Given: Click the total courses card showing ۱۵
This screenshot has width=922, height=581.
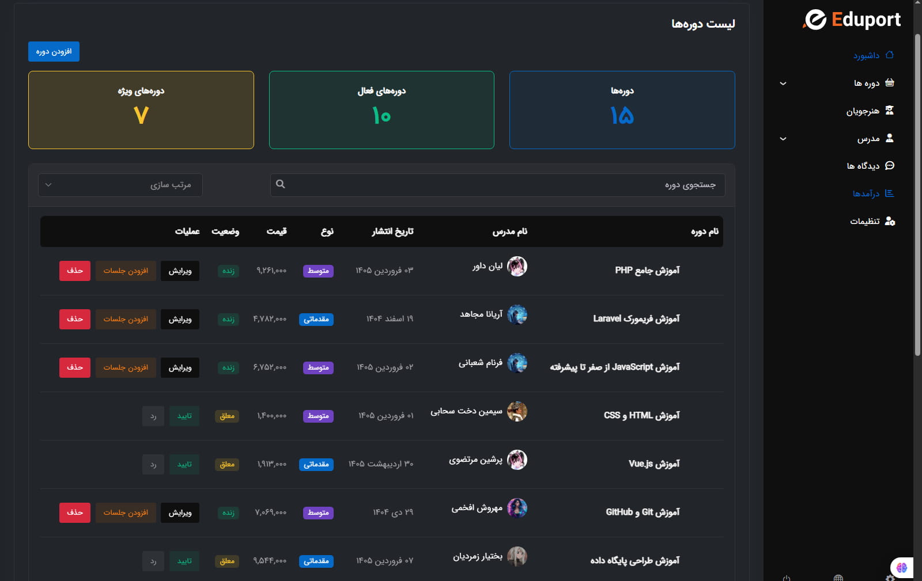Looking at the screenshot, I should (x=622, y=110).
